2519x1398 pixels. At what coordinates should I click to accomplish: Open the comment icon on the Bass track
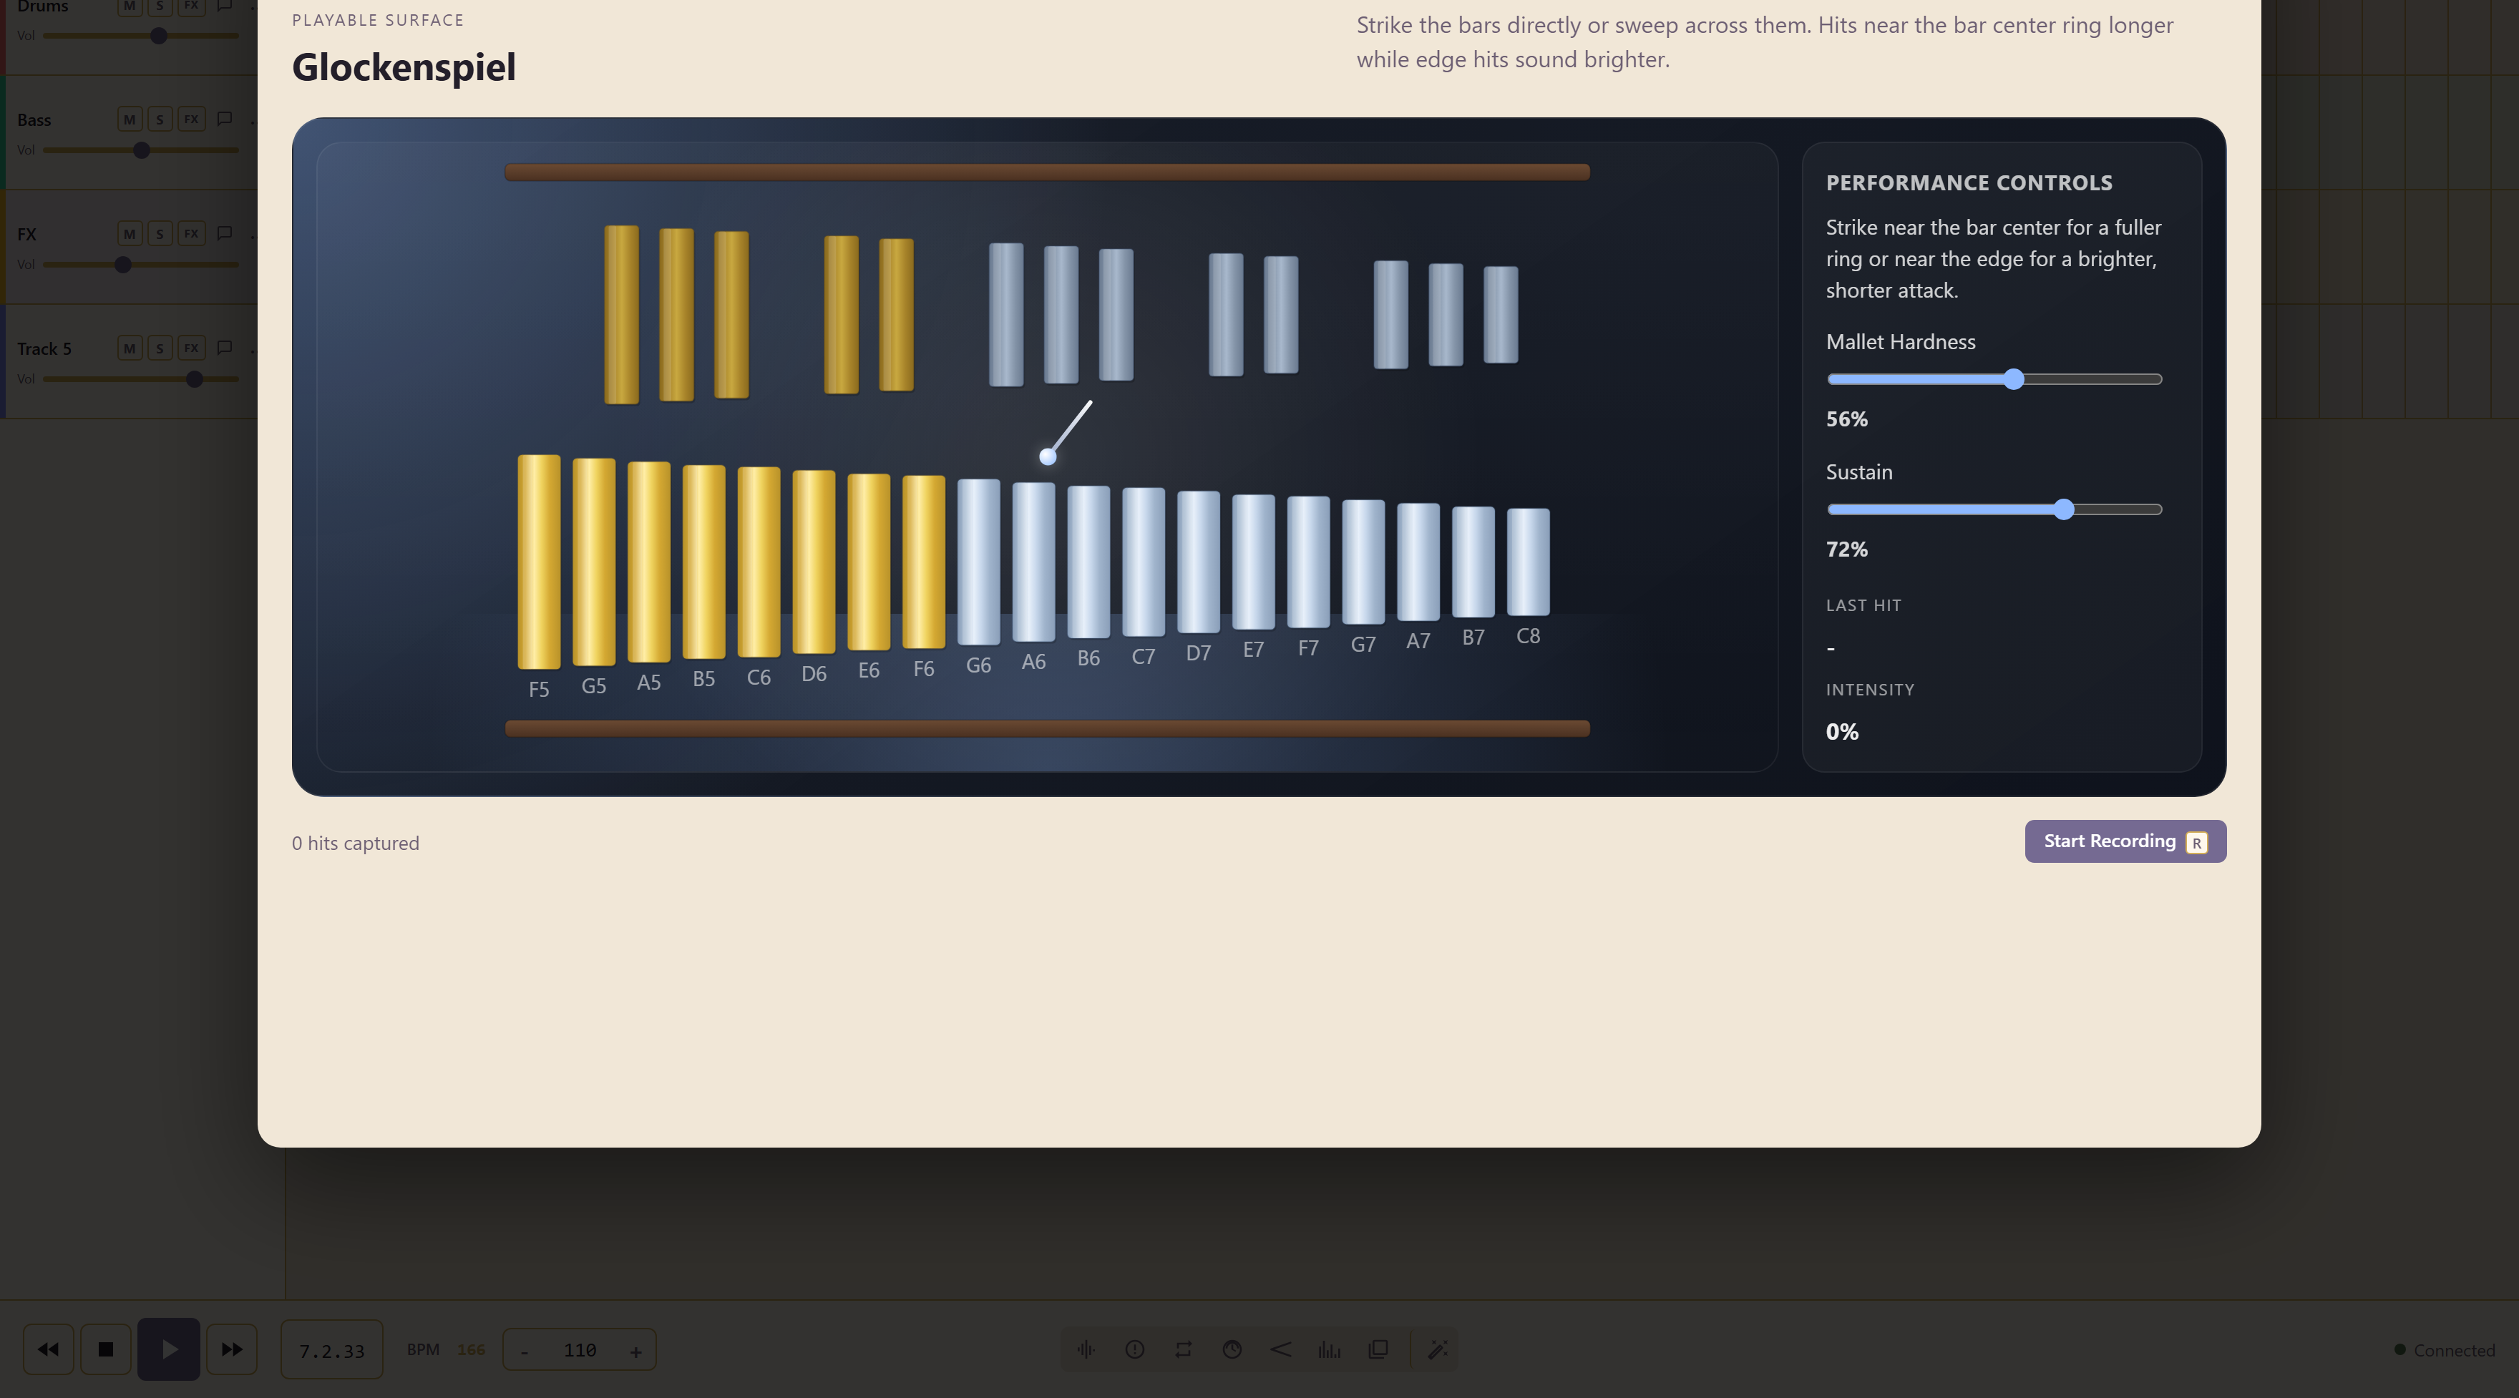click(x=225, y=119)
